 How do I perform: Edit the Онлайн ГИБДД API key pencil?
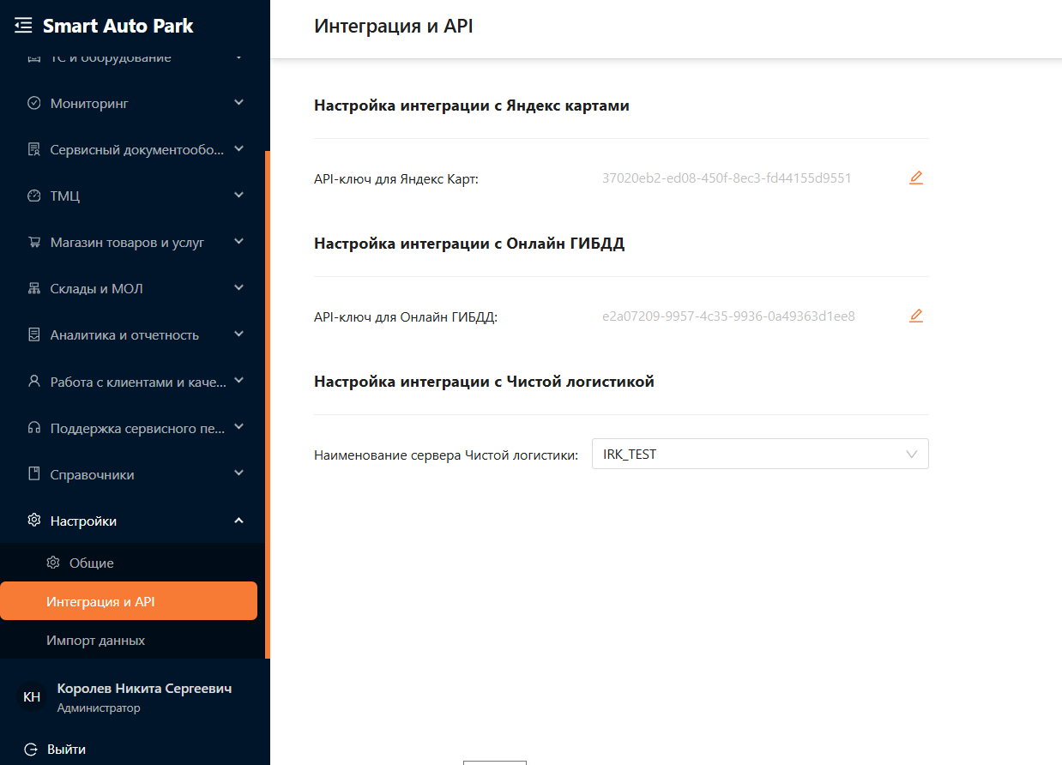(x=915, y=316)
